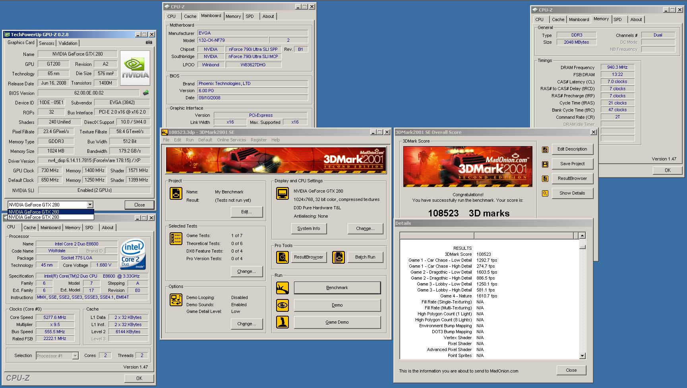
Task: Select highlighted NVIDIA GeForce GTX 280 list entry
Action: tap(51, 212)
